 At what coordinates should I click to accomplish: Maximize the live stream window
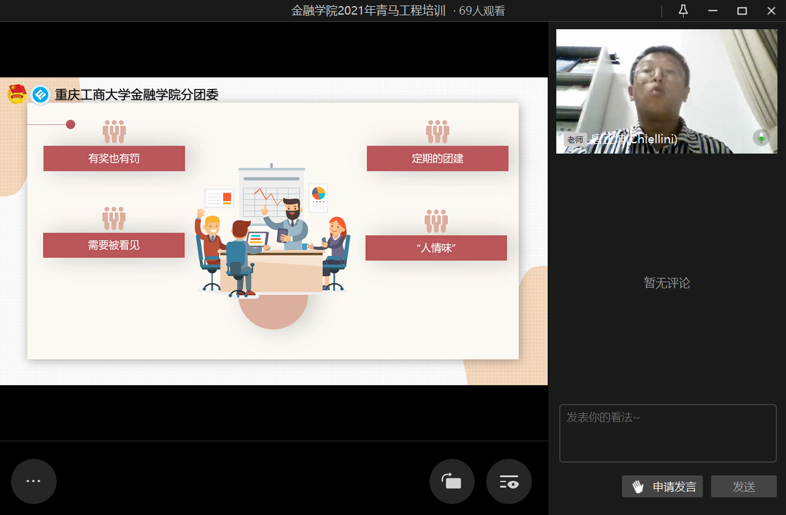pos(742,11)
